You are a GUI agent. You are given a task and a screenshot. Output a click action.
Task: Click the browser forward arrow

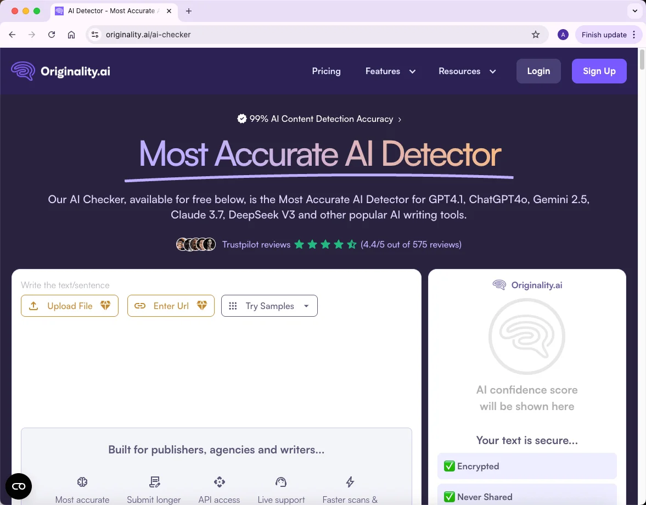coord(32,35)
